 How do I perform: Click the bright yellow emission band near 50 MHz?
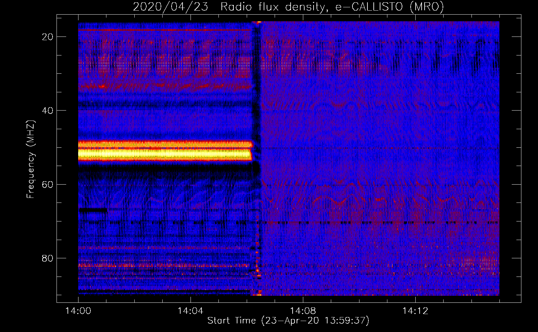pos(165,154)
